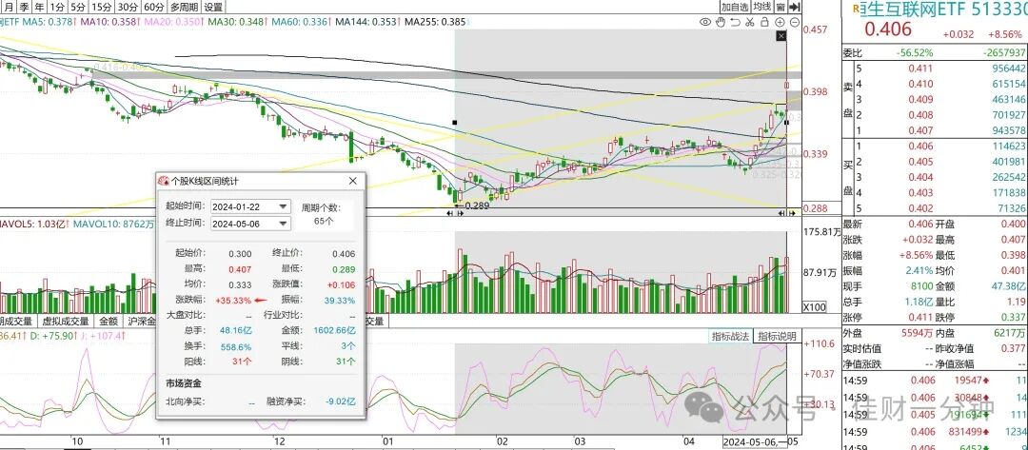Viewport: 1028px width, 450px height.
Task: Select the scissors cut tool
Action: (749, 22)
